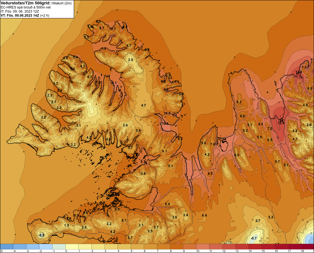Click legend swatch between 5 and 6
Viewport: 314px width, 253px height.
[138, 246]
